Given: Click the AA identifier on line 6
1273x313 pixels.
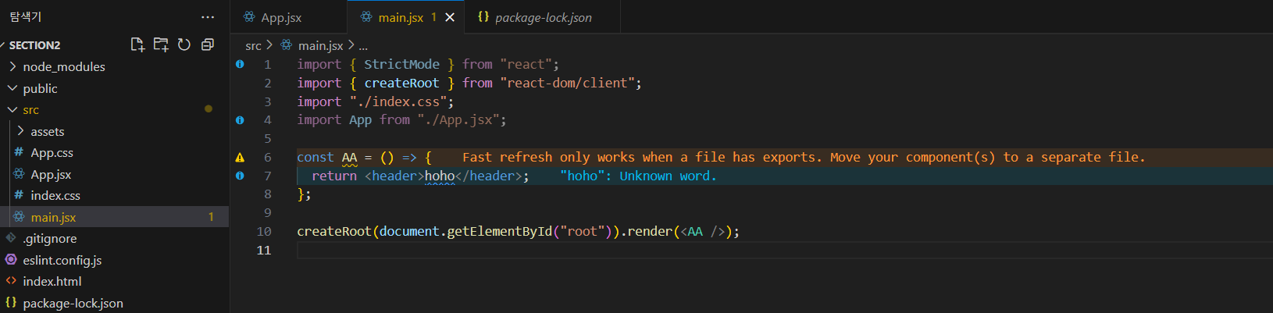Looking at the screenshot, I should coord(349,157).
